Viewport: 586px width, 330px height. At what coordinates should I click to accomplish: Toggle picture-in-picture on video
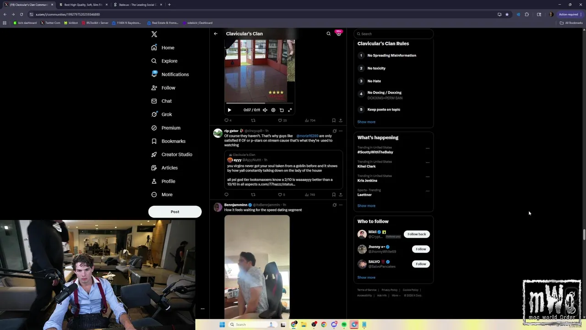[282, 110]
